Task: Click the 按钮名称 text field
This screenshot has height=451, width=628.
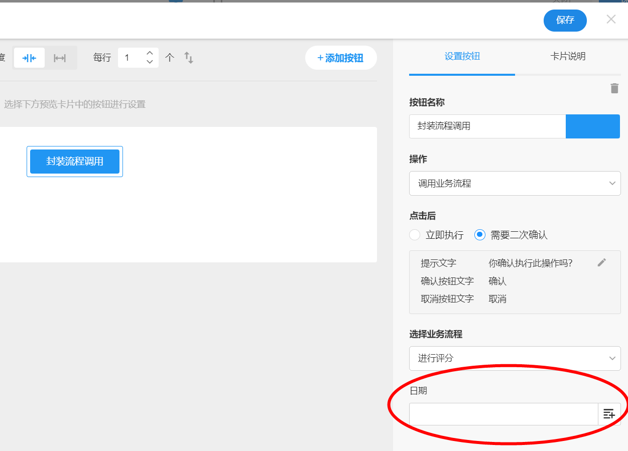Action: 487,126
